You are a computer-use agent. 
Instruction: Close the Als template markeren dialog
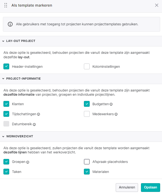tap(156, 5)
